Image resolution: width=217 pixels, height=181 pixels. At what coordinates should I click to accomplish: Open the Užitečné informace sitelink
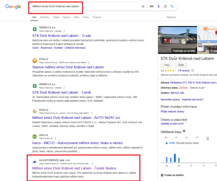click(75, 48)
